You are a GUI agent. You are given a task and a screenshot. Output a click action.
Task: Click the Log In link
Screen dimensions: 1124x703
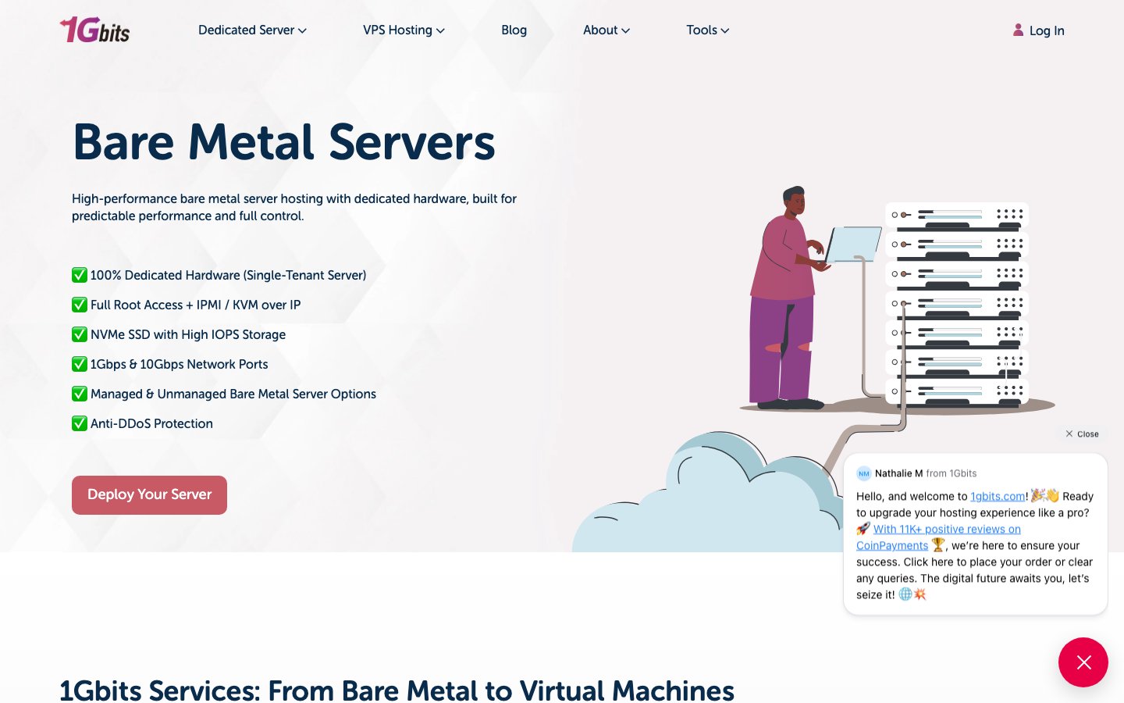[x=1046, y=30]
